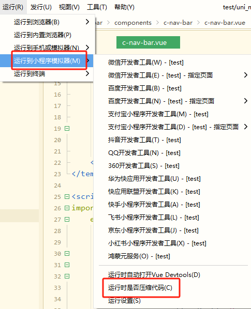Expand arrow beside 百度开发者工具(N) 指定页面
The image size is (251, 309).
point(246,101)
